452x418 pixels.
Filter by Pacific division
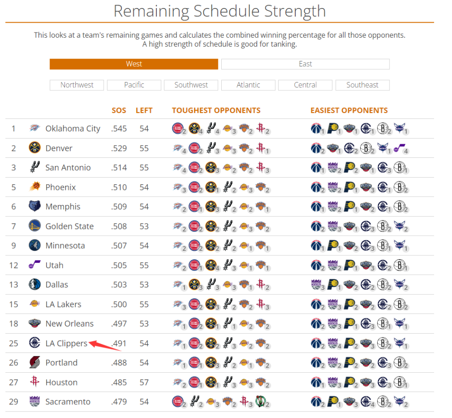point(134,85)
